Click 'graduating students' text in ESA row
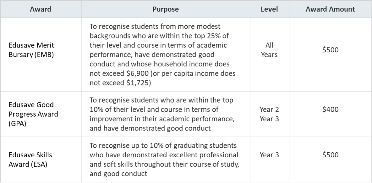The image size is (372, 183). [205, 145]
